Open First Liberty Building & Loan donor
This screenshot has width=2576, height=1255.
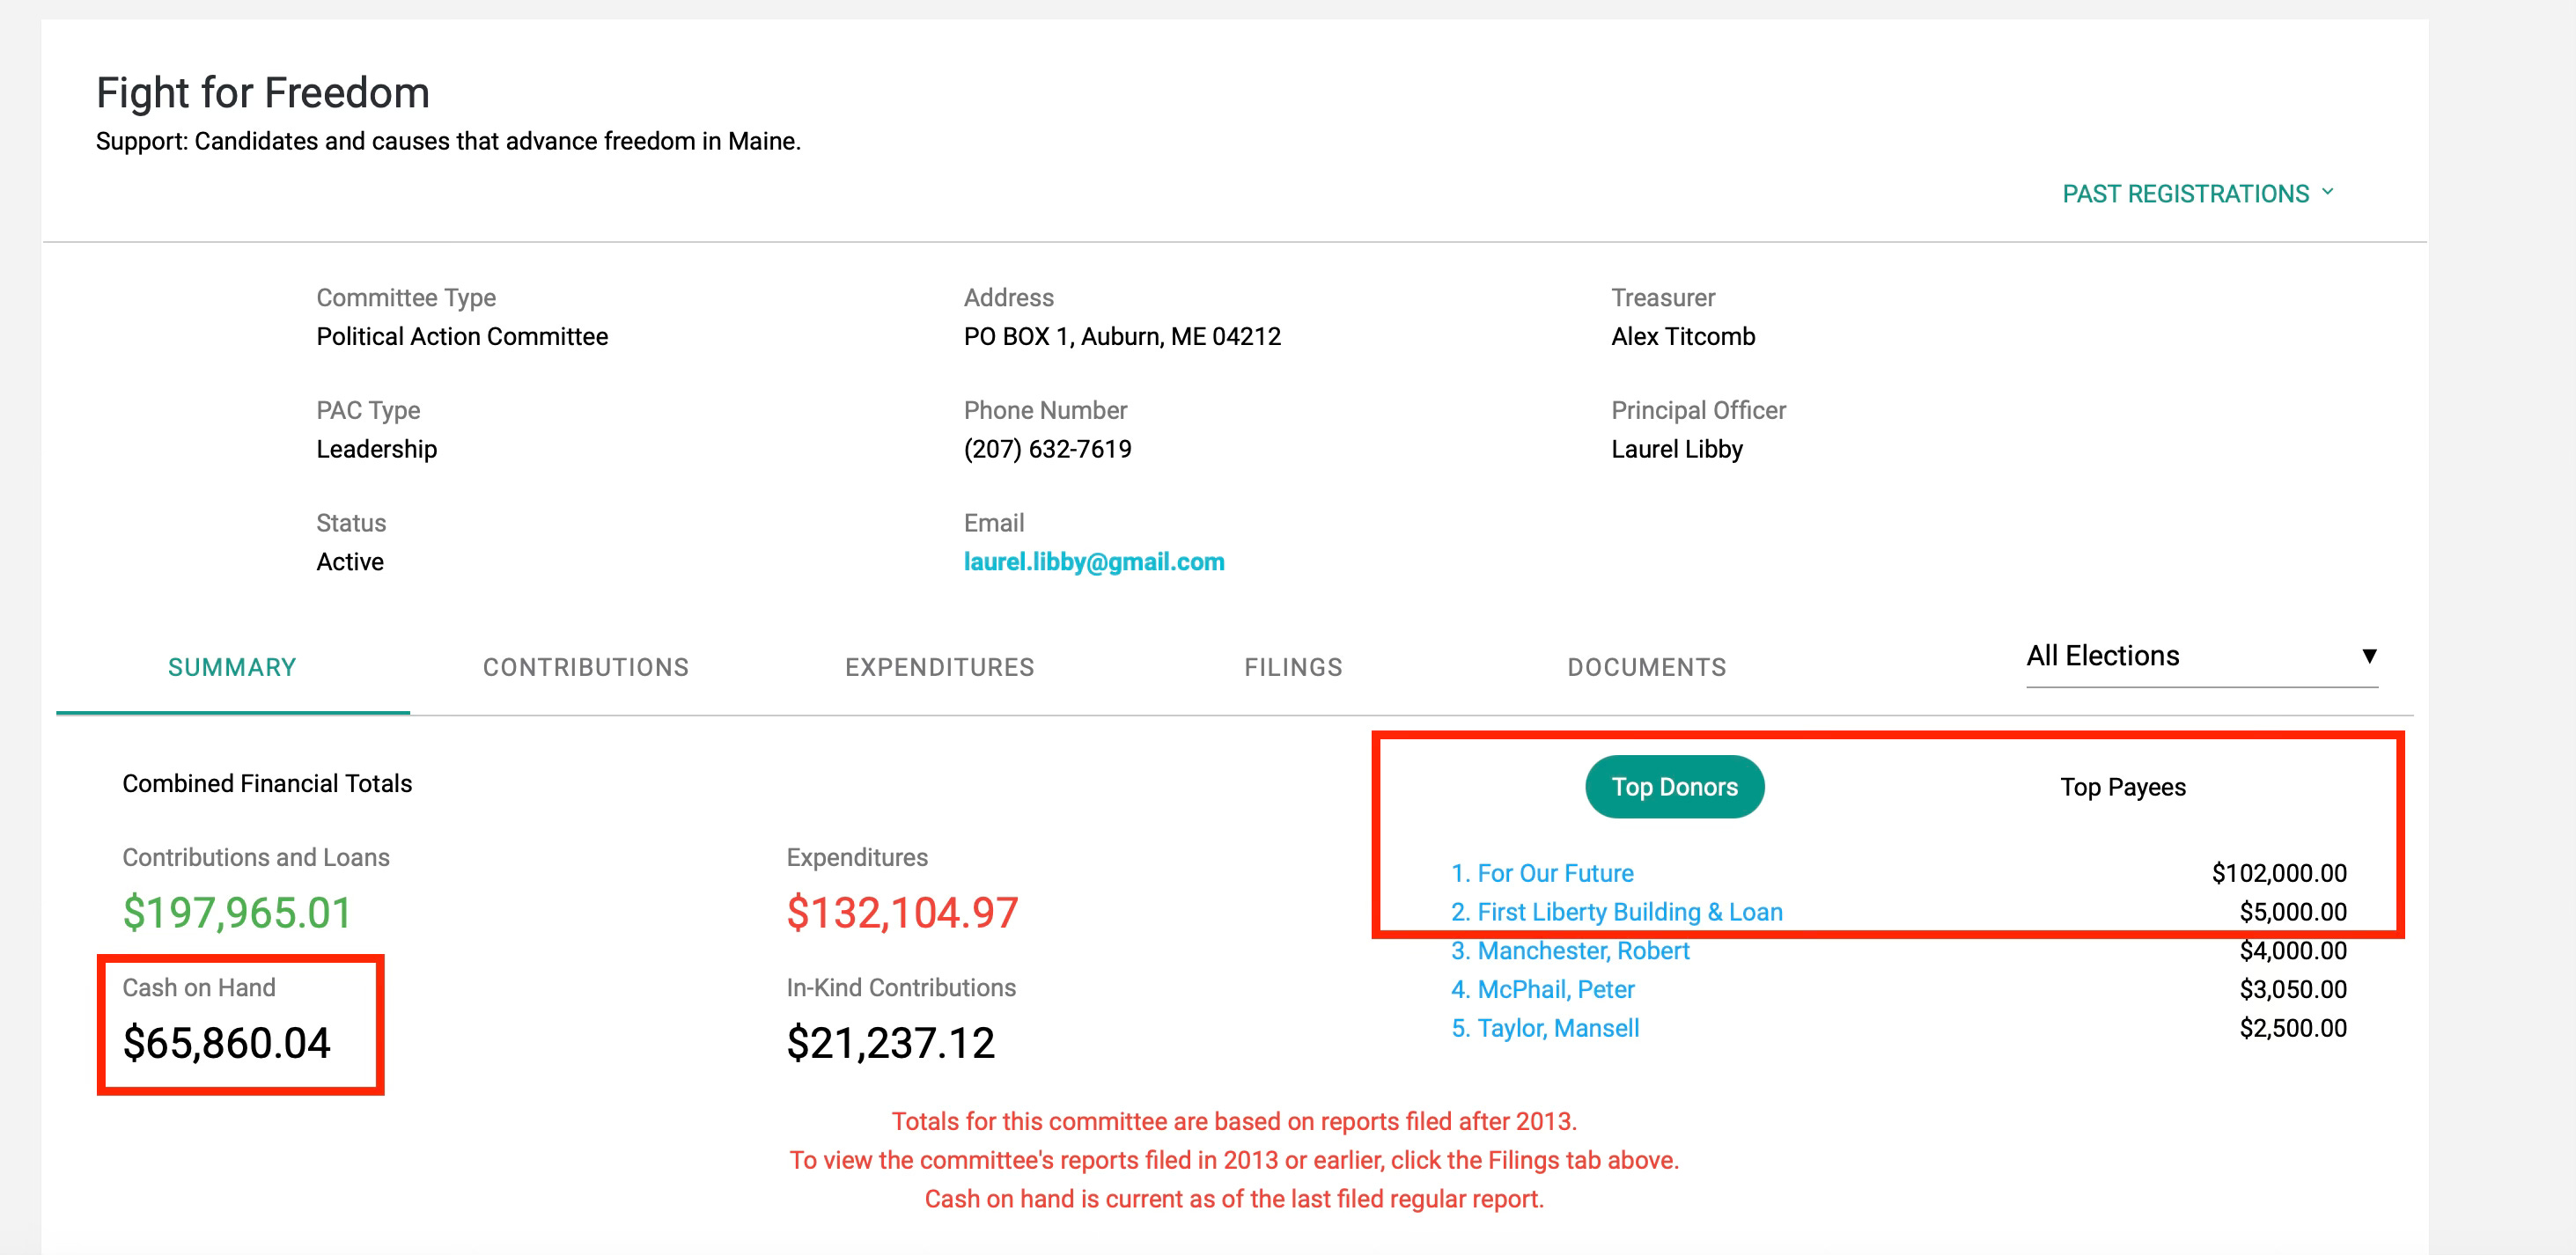point(1629,912)
